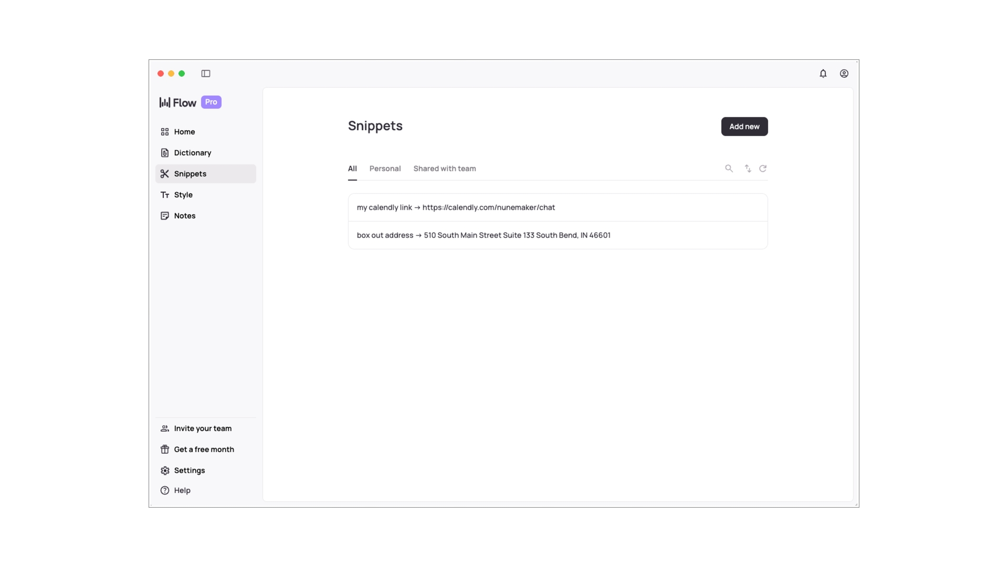
Task: Click the refresh snippets icon
Action: click(763, 169)
